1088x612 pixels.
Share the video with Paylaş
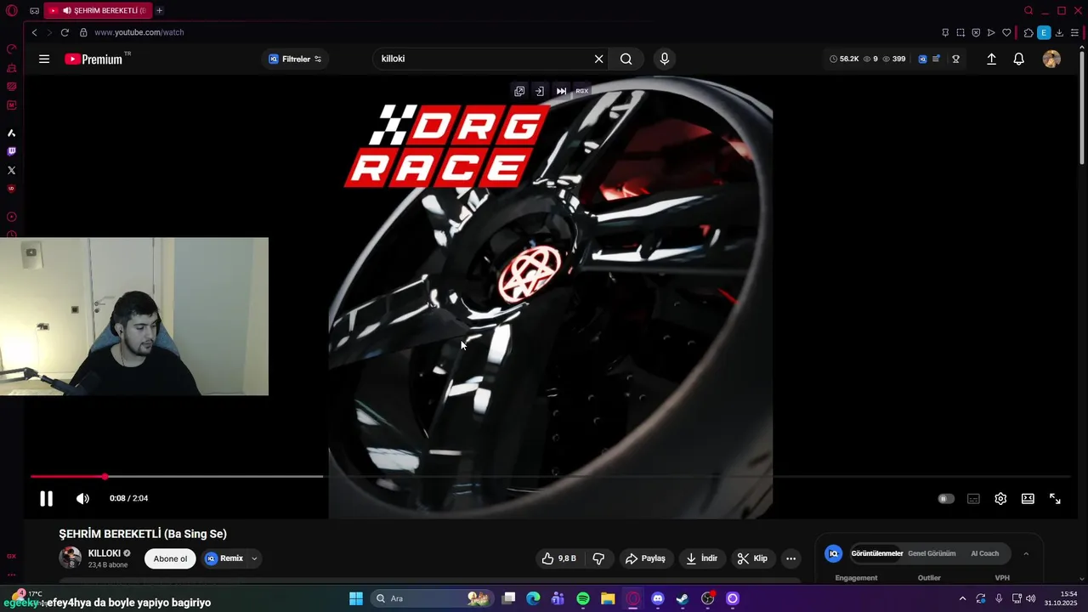tap(645, 558)
